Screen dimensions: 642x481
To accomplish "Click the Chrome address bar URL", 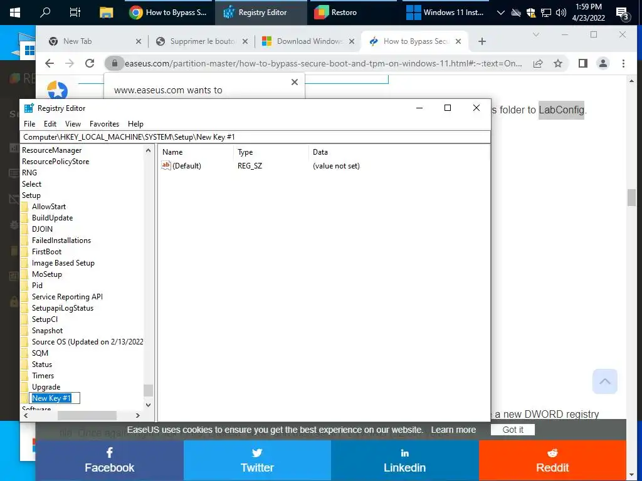I will pos(324,63).
